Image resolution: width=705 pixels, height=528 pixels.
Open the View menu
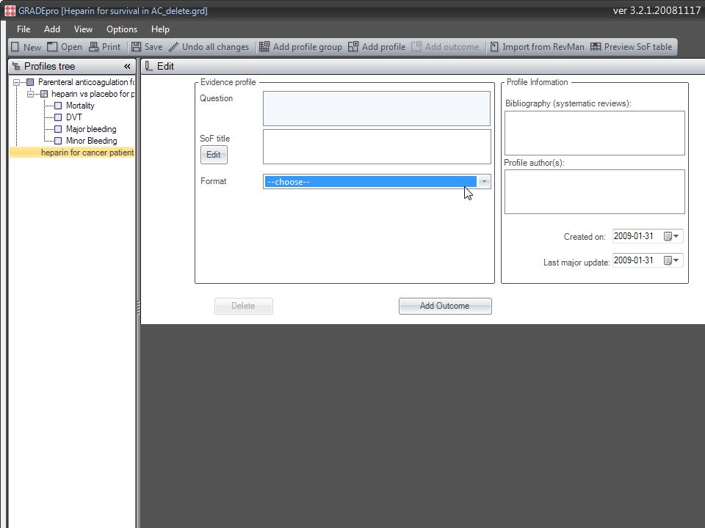coord(83,29)
